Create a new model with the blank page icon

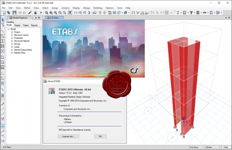(4, 13)
